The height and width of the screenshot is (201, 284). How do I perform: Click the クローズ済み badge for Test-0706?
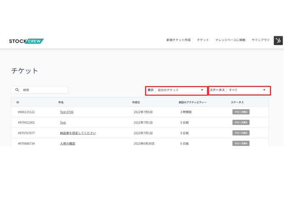(x=241, y=112)
